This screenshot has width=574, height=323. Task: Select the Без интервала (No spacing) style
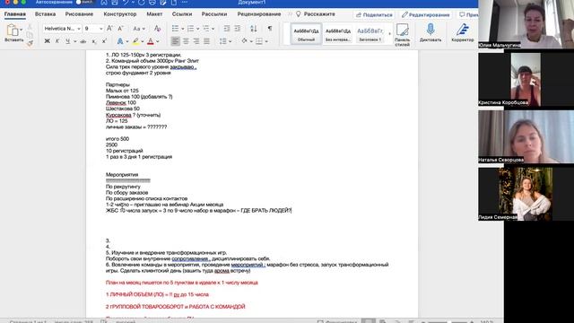338,34
